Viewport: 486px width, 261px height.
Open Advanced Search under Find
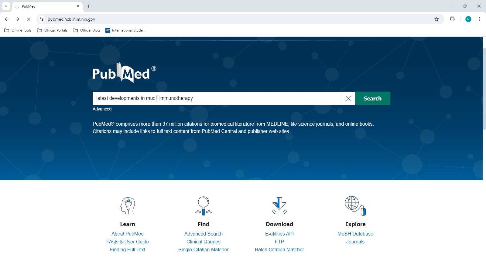pyautogui.click(x=204, y=234)
